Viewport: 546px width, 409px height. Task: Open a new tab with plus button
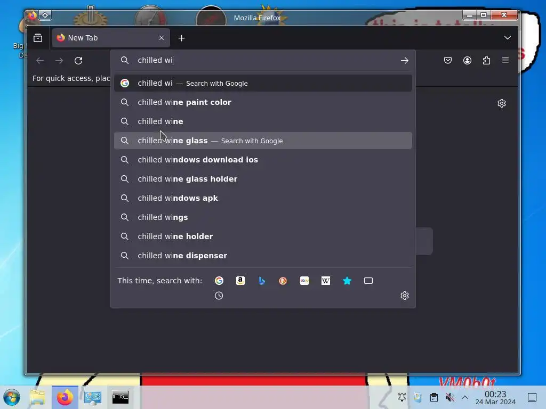(x=181, y=38)
